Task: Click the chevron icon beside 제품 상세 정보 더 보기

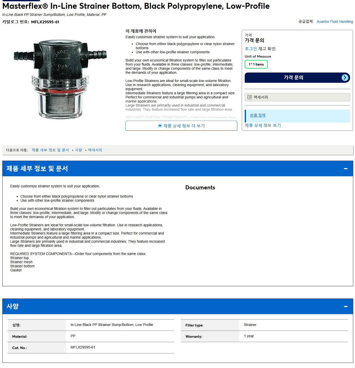Action: click(x=160, y=126)
